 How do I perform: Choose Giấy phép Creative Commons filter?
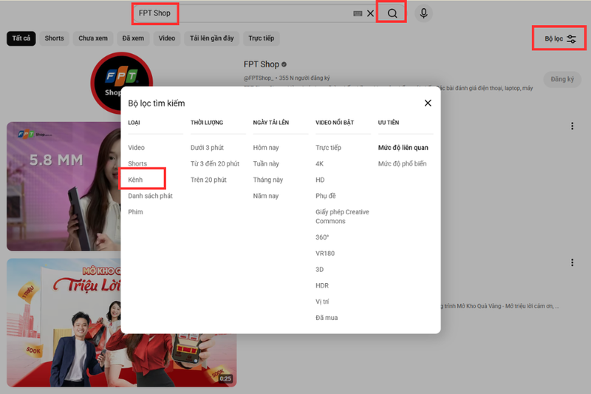342,217
